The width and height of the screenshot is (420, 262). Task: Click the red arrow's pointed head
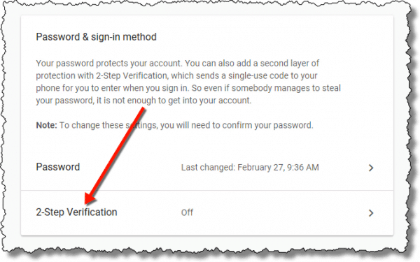pyautogui.click(x=89, y=198)
